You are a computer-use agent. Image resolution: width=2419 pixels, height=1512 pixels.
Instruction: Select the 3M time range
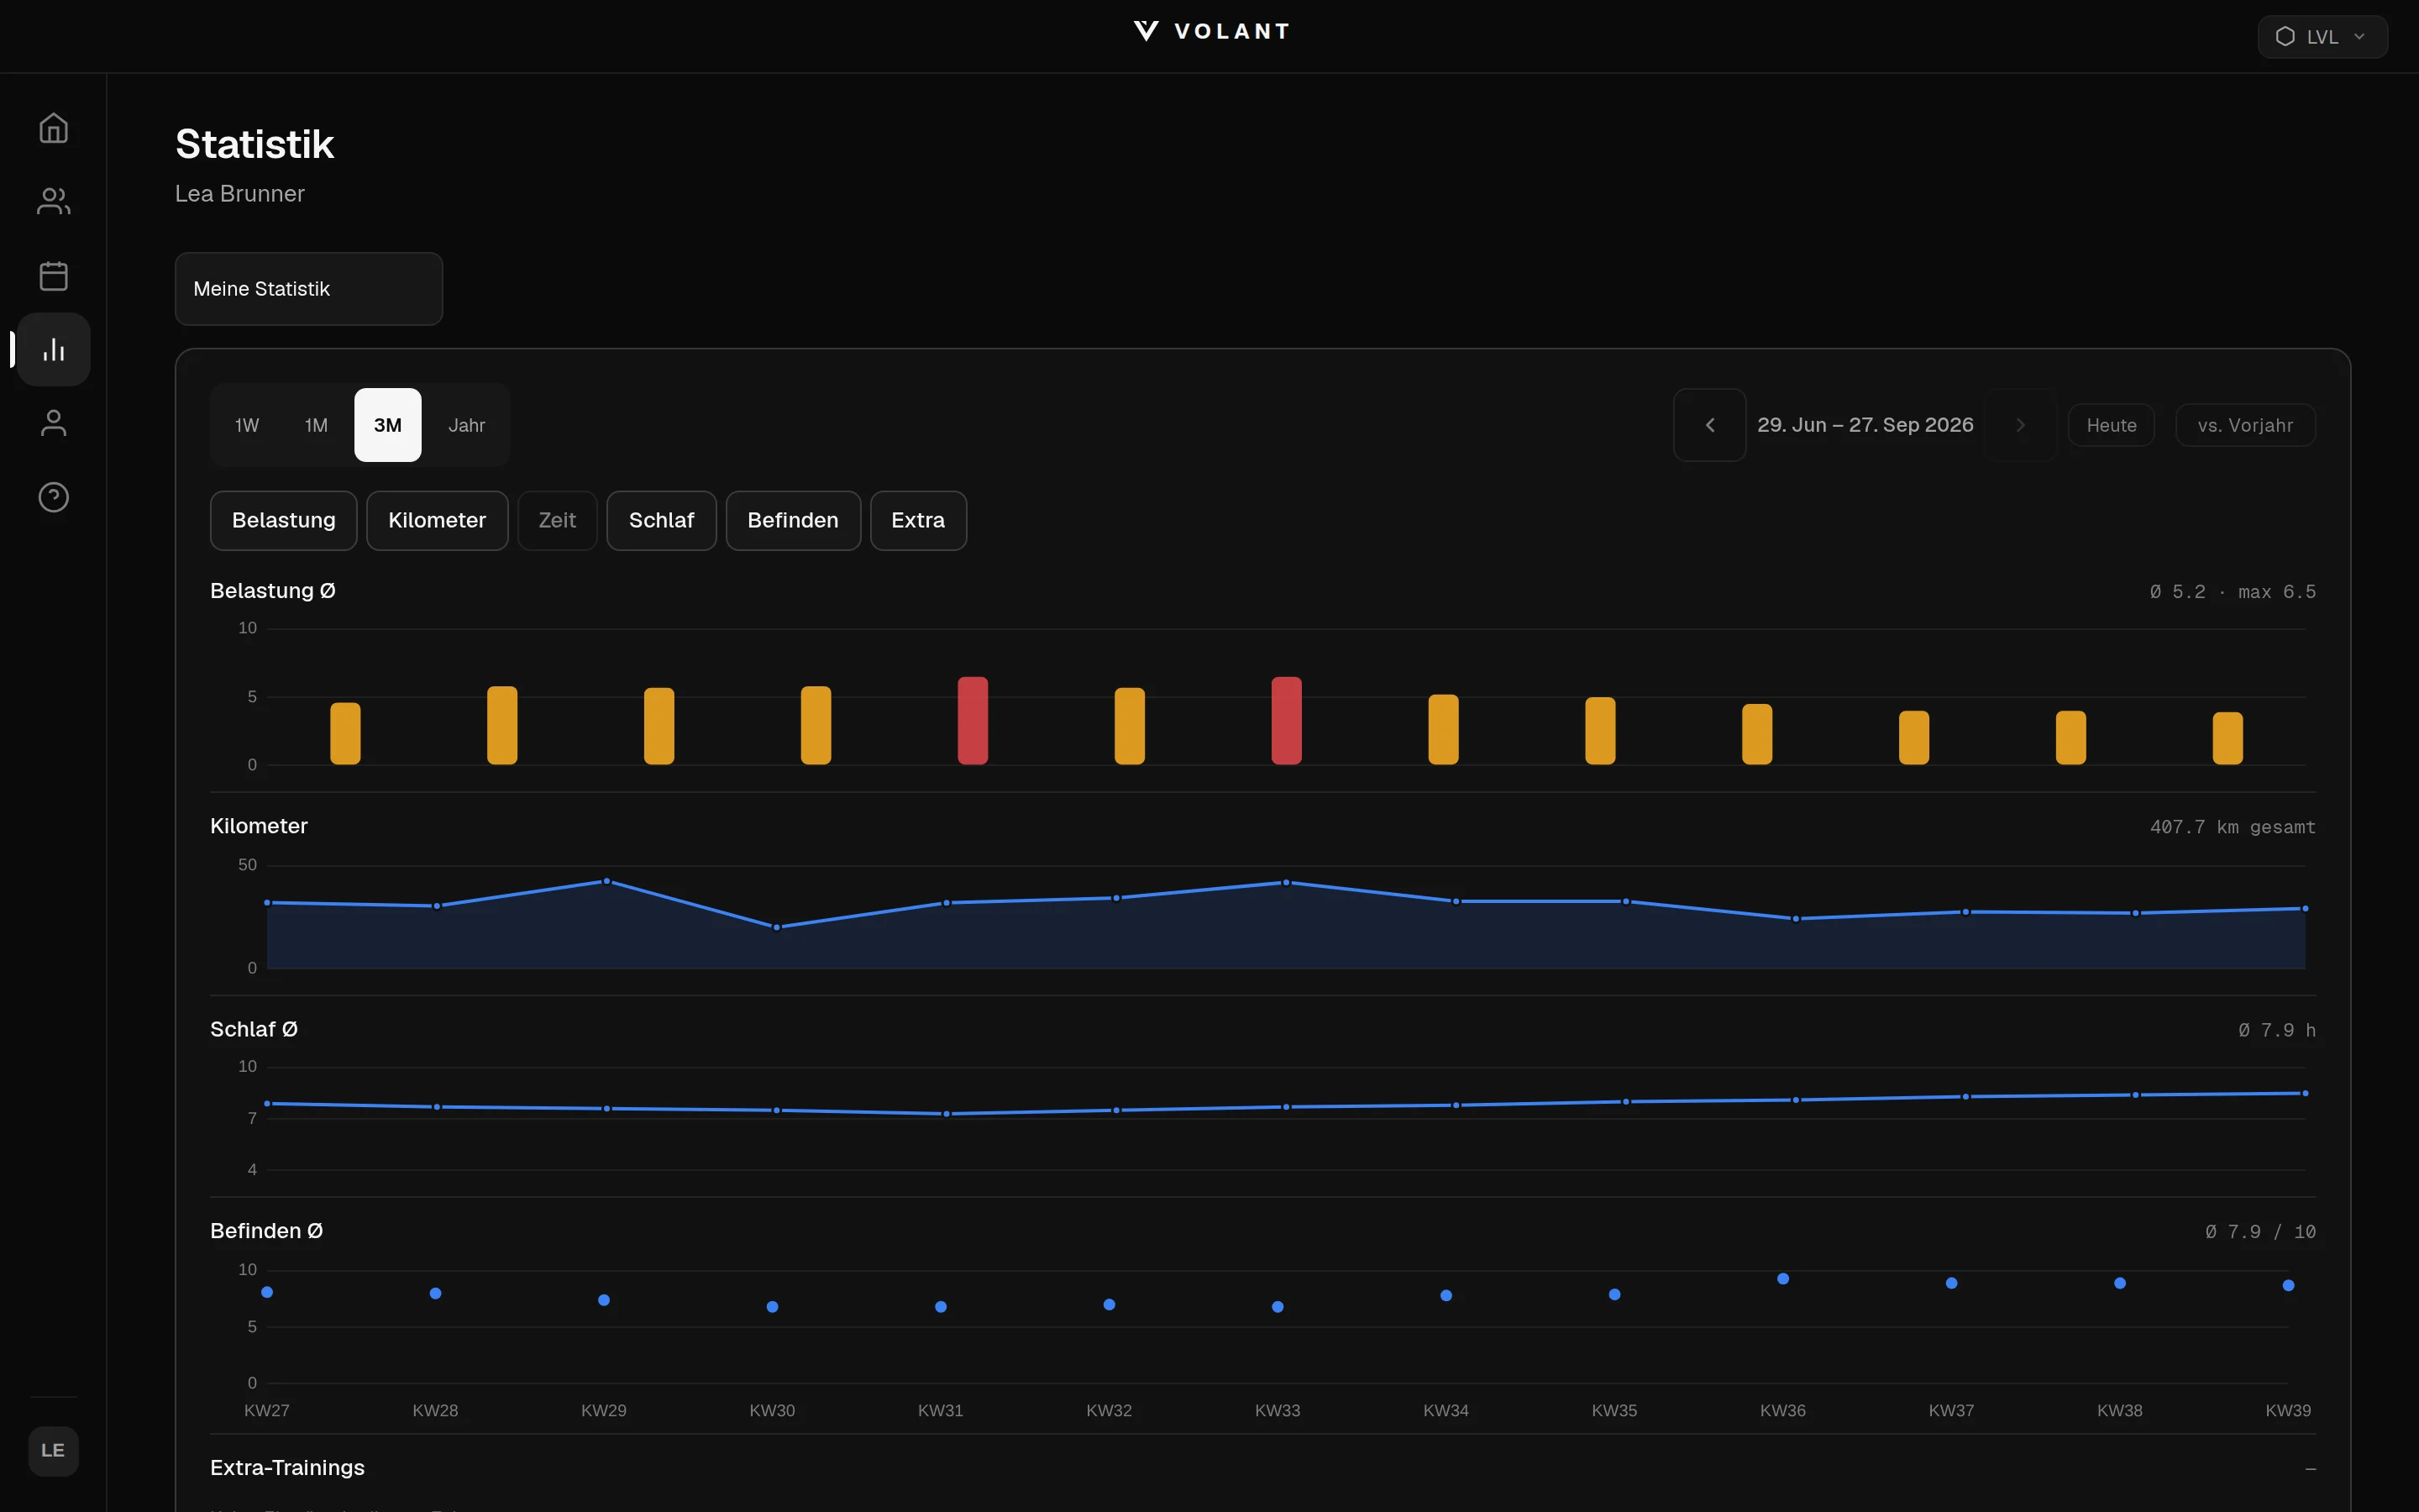tap(388, 425)
